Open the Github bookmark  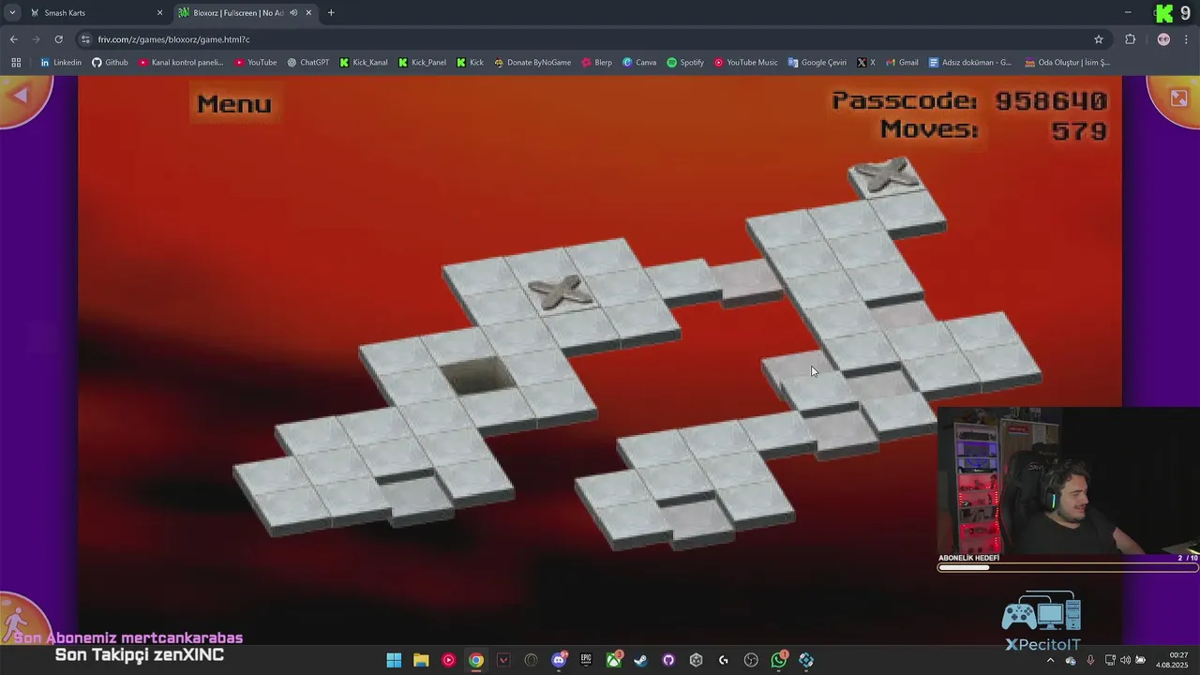pos(110,63)
